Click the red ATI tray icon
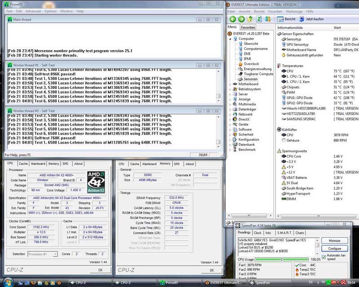359x287 pixels. 334,283
